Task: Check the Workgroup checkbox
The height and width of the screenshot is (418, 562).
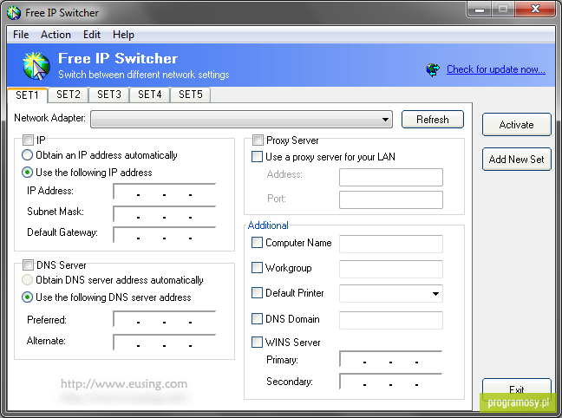Action: point(257,267)
